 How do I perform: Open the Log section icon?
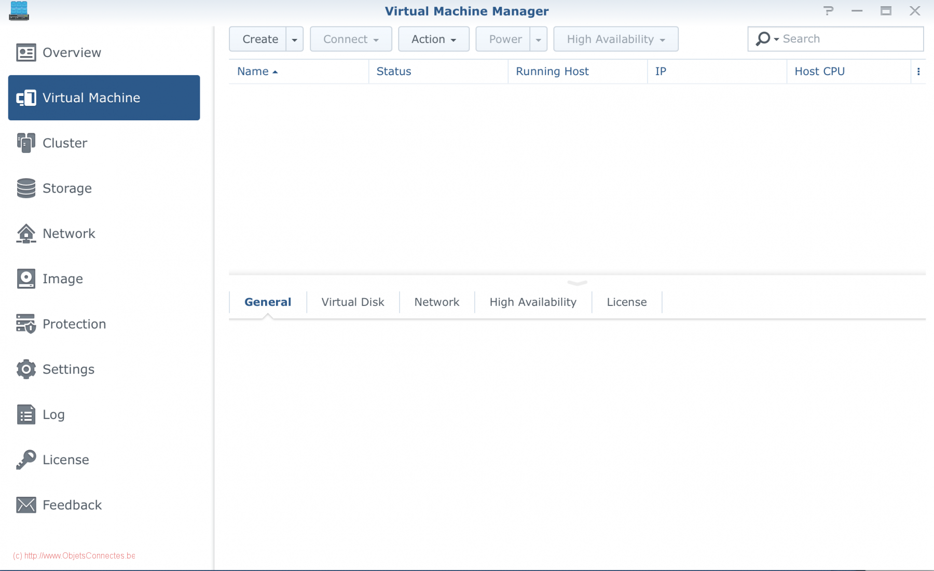click(x=25, y=414)
